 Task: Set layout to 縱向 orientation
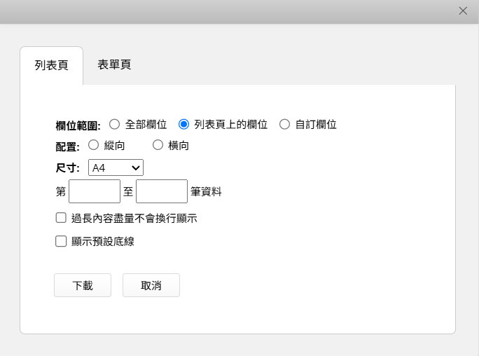click(94, 145)
